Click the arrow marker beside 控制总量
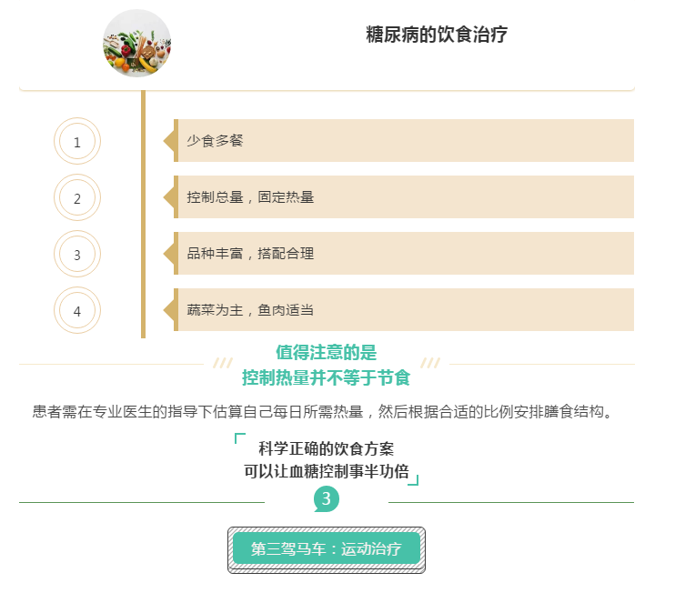 (170, 197)
